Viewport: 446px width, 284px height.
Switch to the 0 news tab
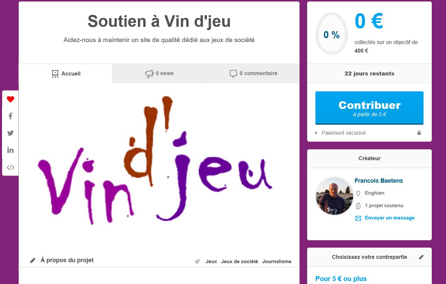click(159, 73)
